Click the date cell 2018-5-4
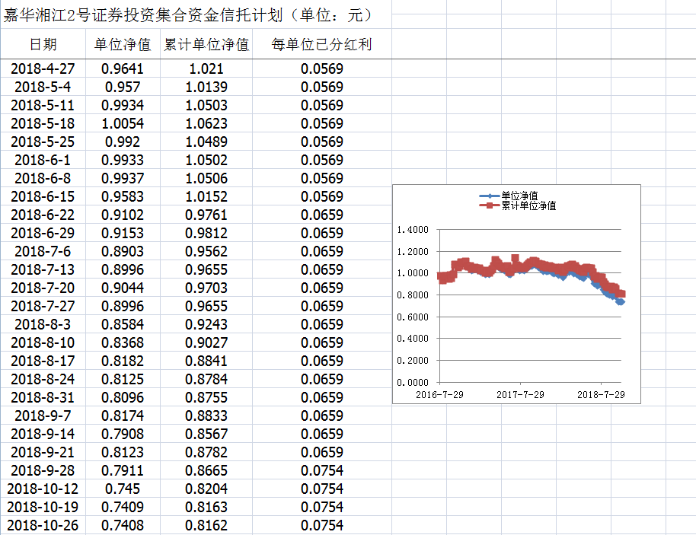Viewport: 696px width, 535px height. [43, 87]
